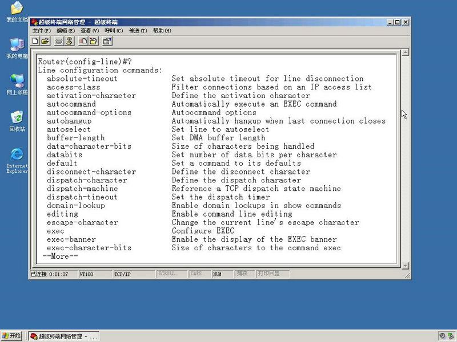The image size is (457, 342).
Task: Click the scrollbar up arrow in terminal
Action: coord(405,52)
